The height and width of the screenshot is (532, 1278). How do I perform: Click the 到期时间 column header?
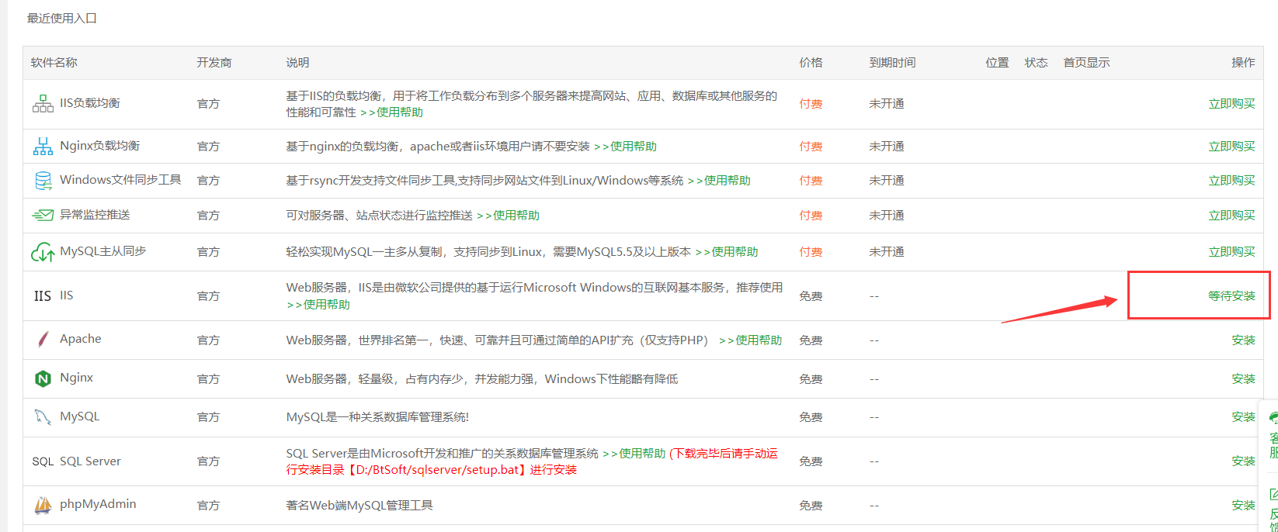pos(893,62)
